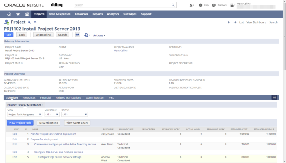Click the New Project Task button
Screen dimensions: 286x163
click(x=20, y=123)
